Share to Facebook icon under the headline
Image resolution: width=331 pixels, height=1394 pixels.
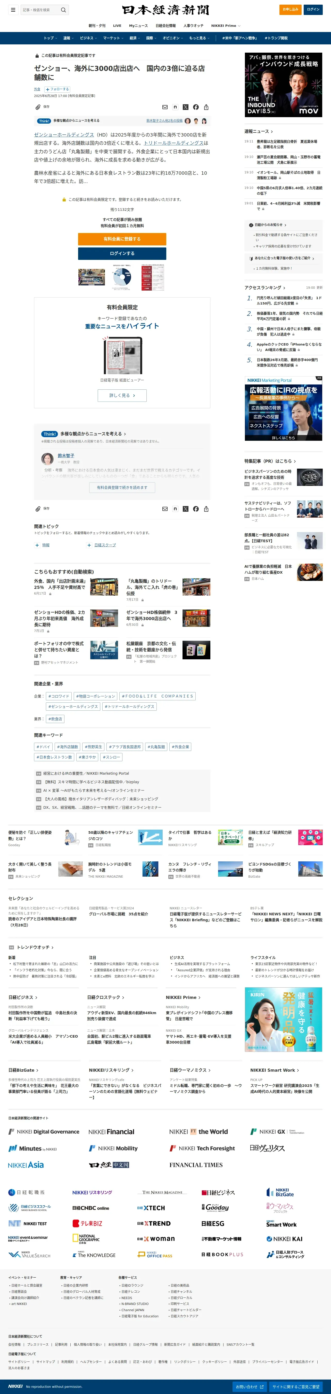[196, 107]
